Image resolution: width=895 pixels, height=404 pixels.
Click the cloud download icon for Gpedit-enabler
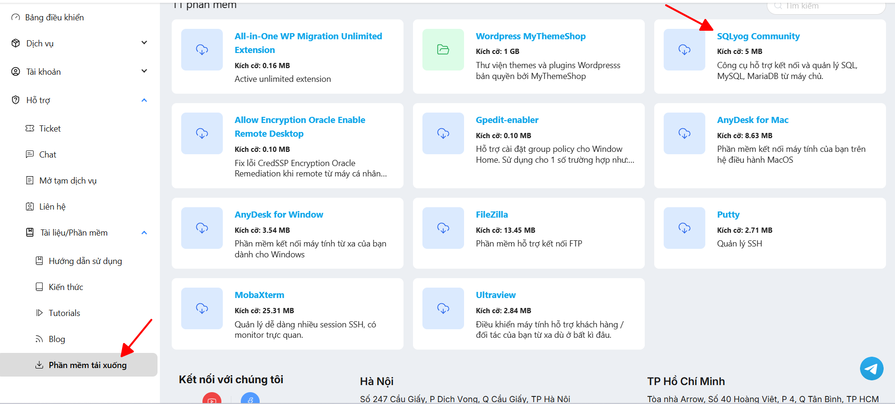click(x=443, y=133)
